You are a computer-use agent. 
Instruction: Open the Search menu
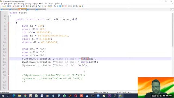coord(10,4)
